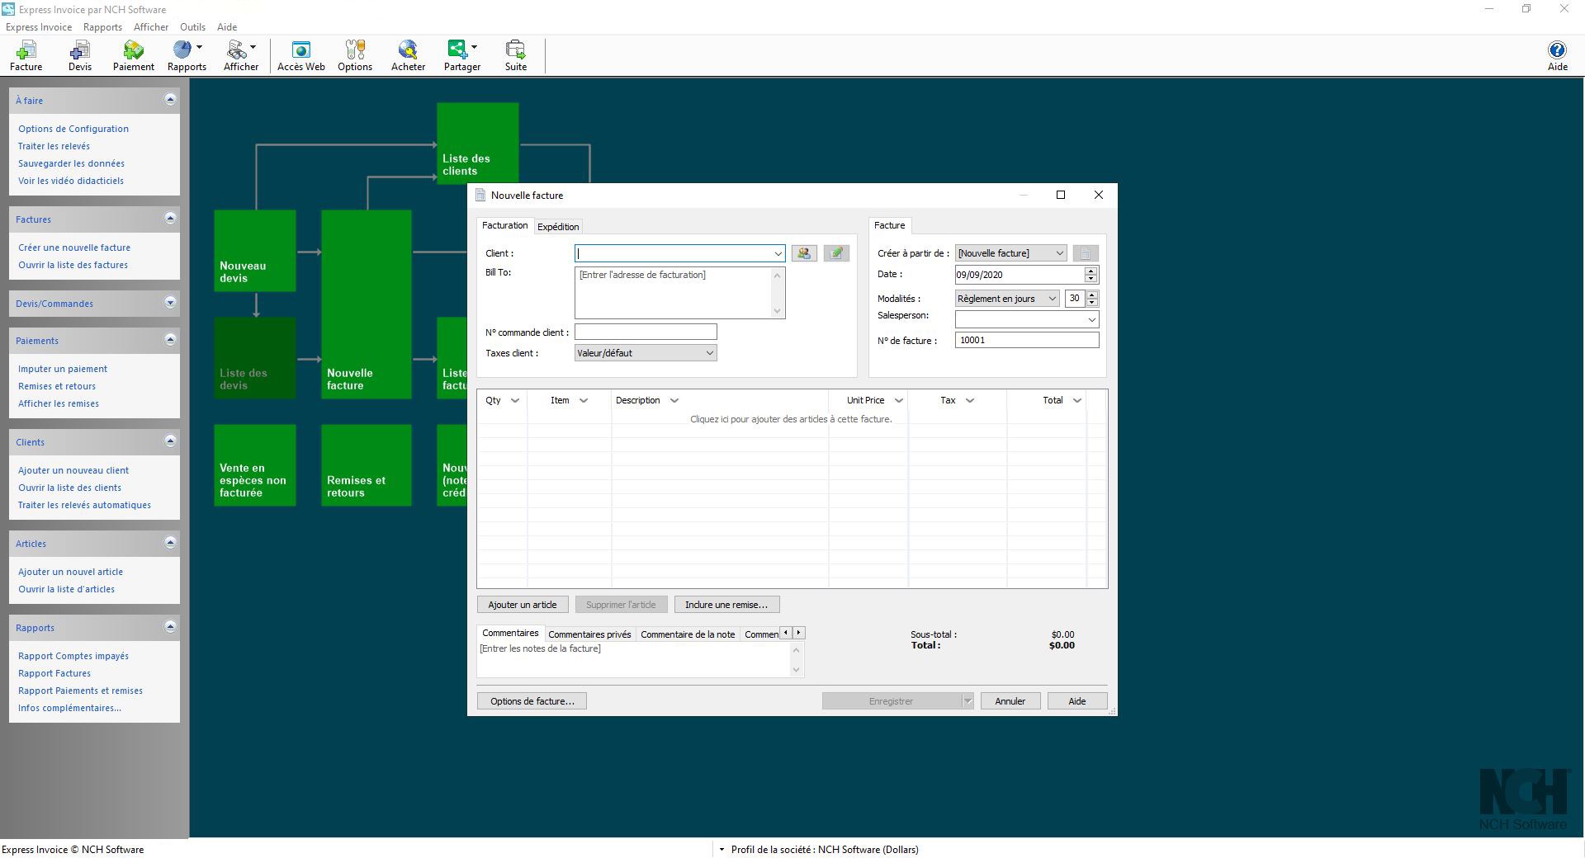This screenshot has height=858, width=1585.
Task: Open the Créer à partir de dropdown
Action: 1059,253
